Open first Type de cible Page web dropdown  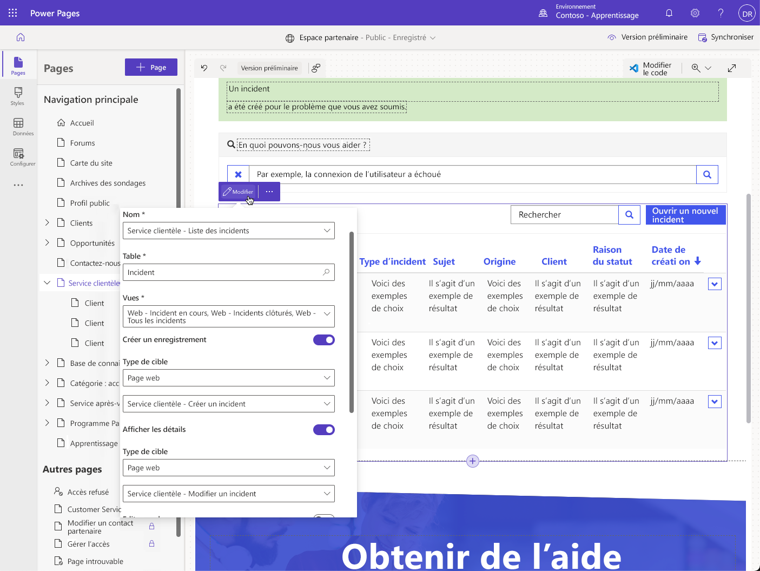229,378
